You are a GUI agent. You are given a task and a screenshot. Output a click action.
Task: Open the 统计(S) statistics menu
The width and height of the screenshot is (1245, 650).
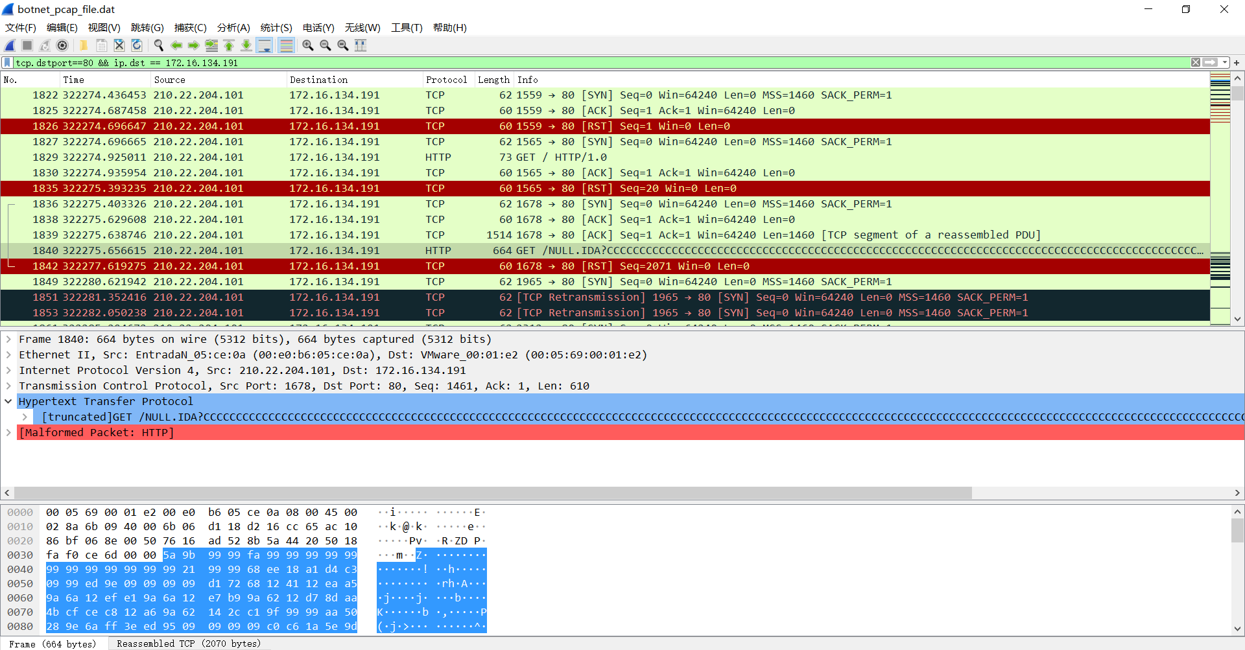pos(276,27)
